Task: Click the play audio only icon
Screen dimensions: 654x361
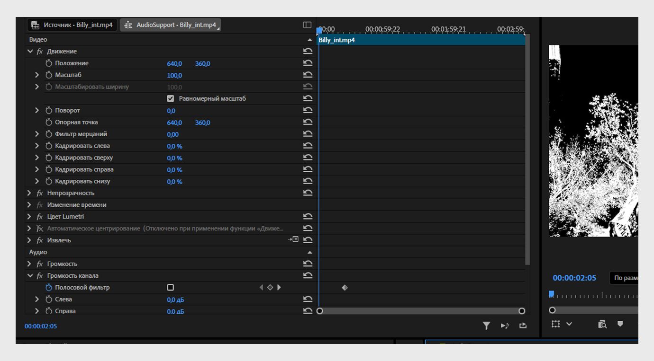Action: [x=505, y=326]
